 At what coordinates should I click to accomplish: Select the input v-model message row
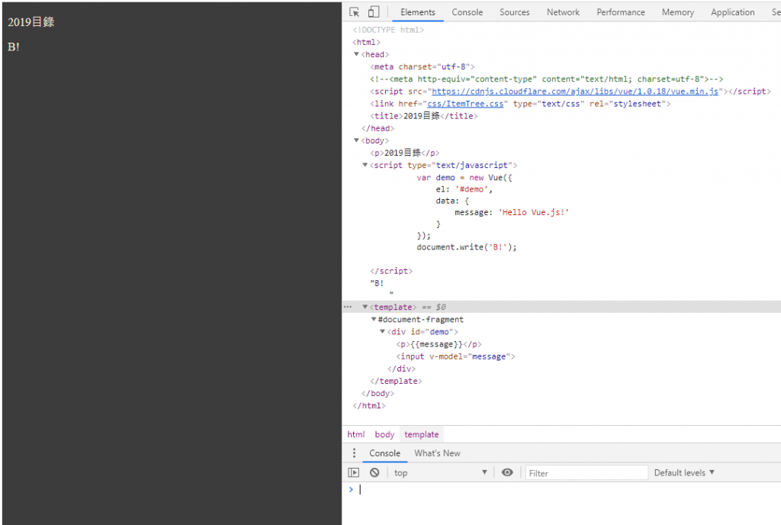(455, 356)
